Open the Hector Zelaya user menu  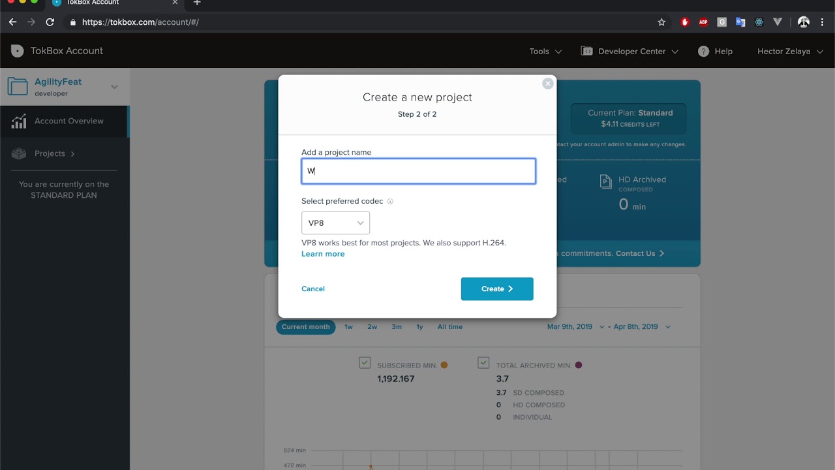(x=790, y=51)
